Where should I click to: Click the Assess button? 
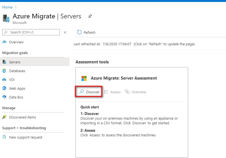pyautogui.click(x=112, y=92)
